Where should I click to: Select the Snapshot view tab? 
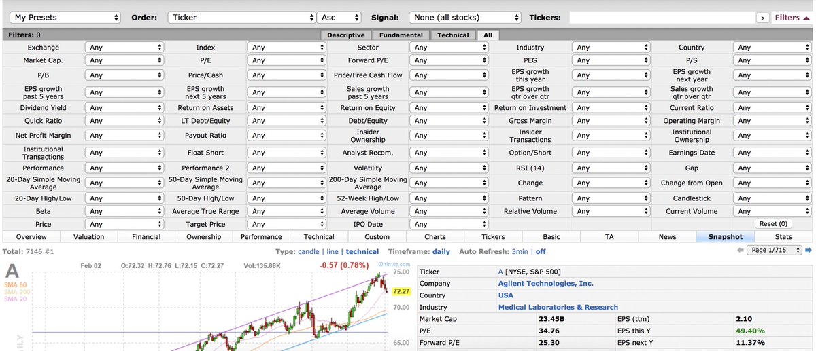click(x=726, y=237)
